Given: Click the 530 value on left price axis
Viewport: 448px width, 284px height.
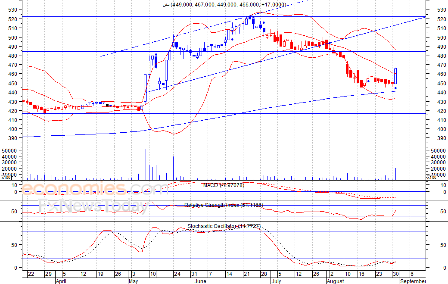Looking at the screenshot, I should (x=13, y=9).
